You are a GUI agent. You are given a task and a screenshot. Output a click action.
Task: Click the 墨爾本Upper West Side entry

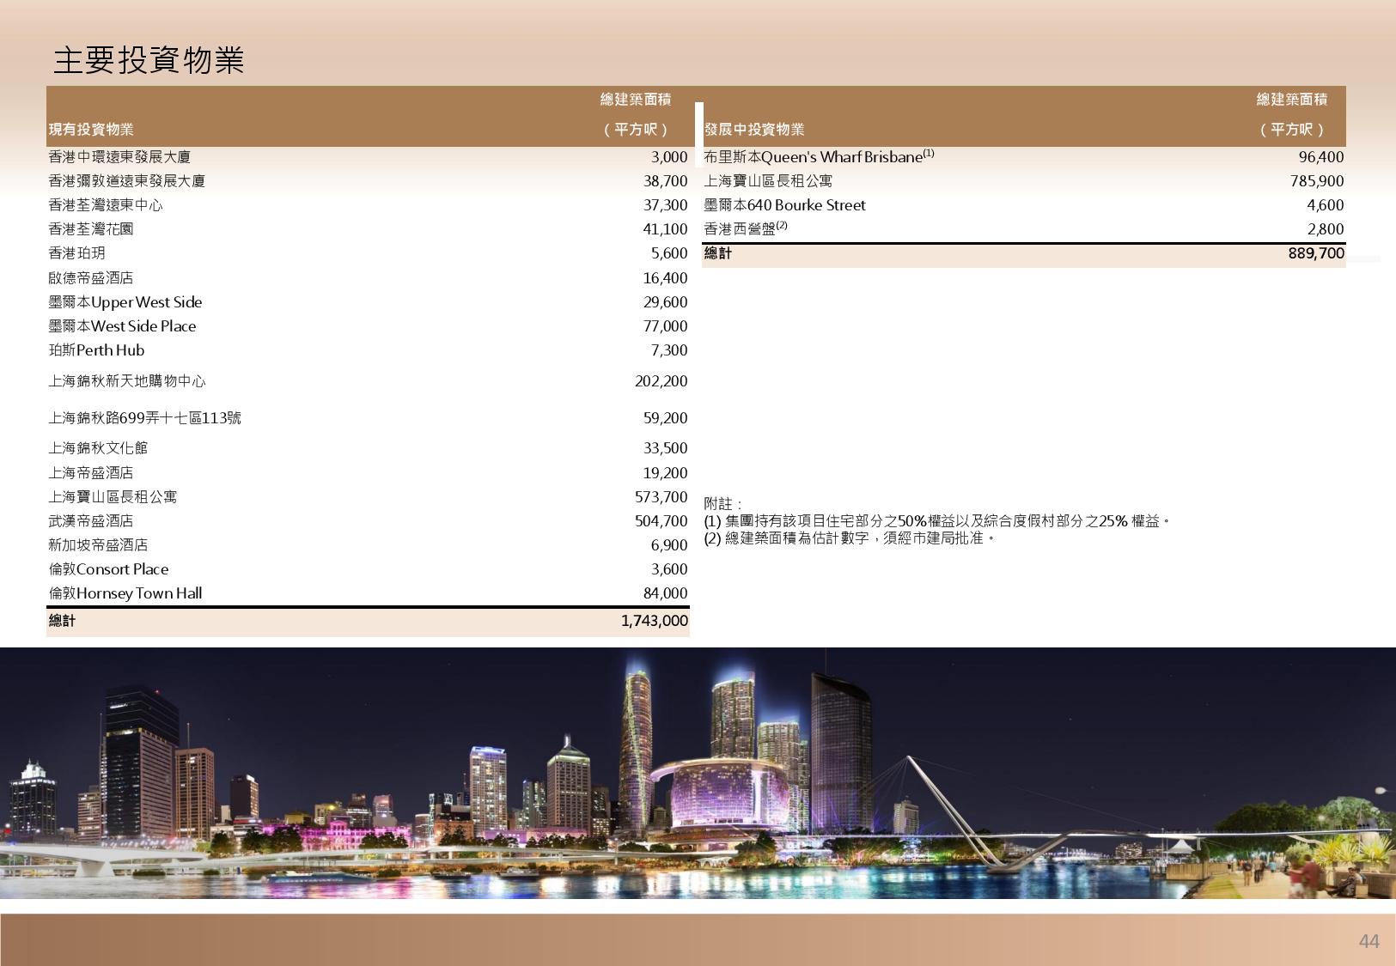click(125, 302)
